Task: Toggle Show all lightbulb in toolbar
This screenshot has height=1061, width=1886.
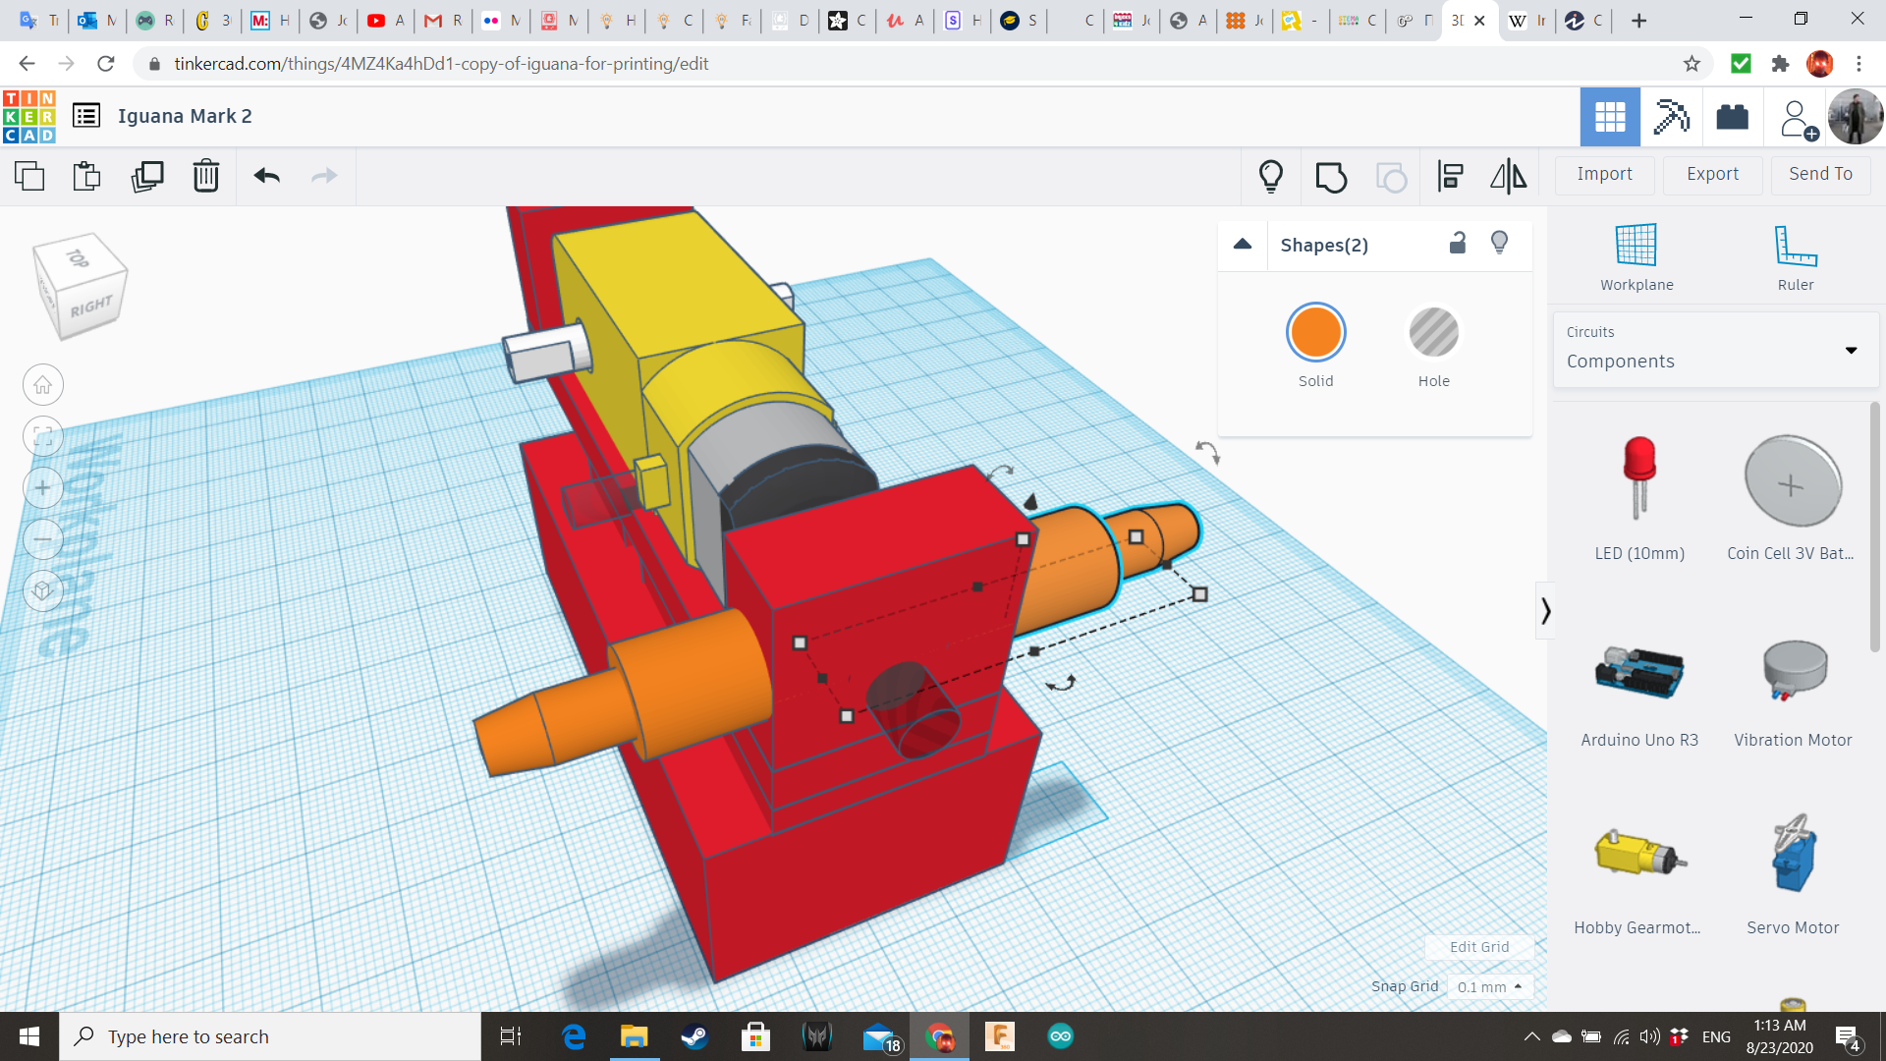Action: coord(1271,177)
